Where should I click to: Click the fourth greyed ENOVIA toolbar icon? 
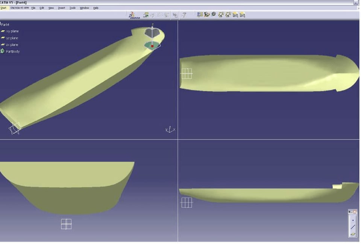pos(166,15)
